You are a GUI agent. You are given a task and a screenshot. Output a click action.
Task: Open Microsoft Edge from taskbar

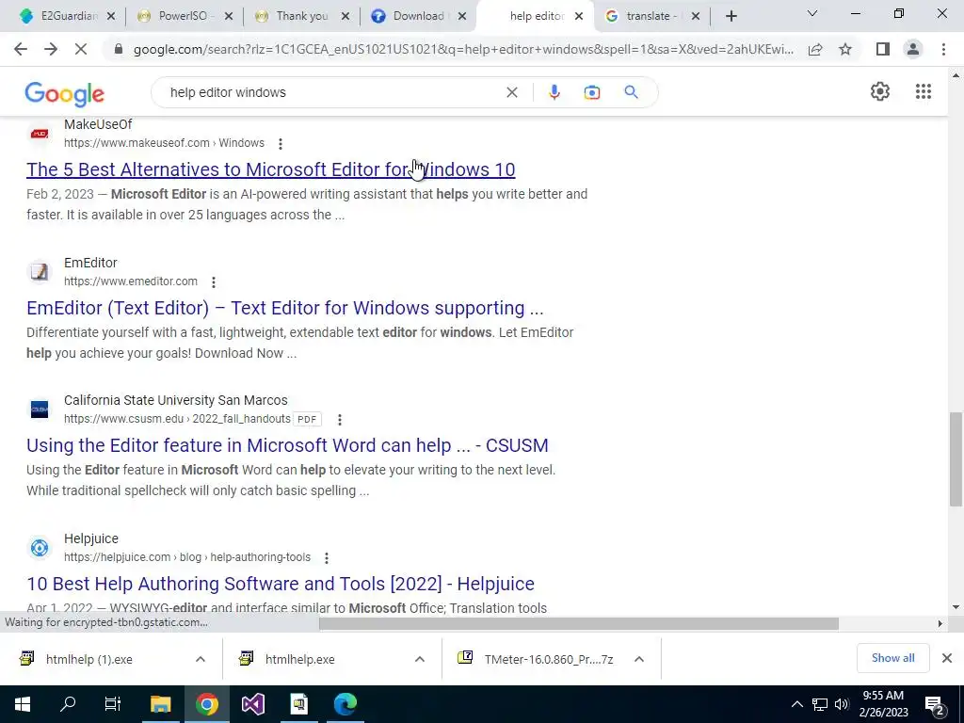345,704
